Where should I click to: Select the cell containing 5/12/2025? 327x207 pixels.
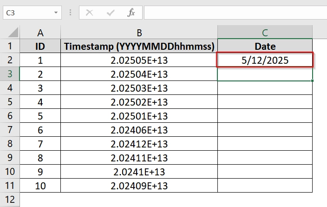pos(265,60)
